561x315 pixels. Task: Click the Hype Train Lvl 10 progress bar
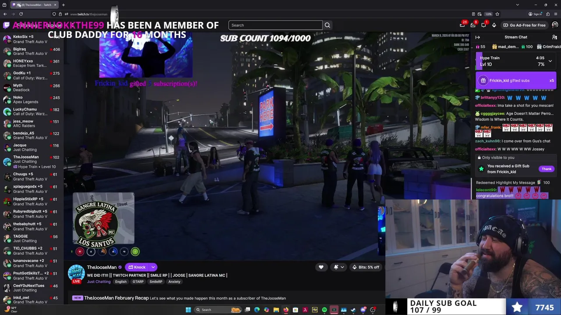(x=516, y=61)
